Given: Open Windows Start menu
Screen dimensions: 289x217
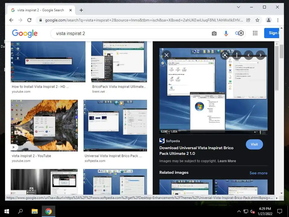Looking at the screenshot, I should pos(7,211).
